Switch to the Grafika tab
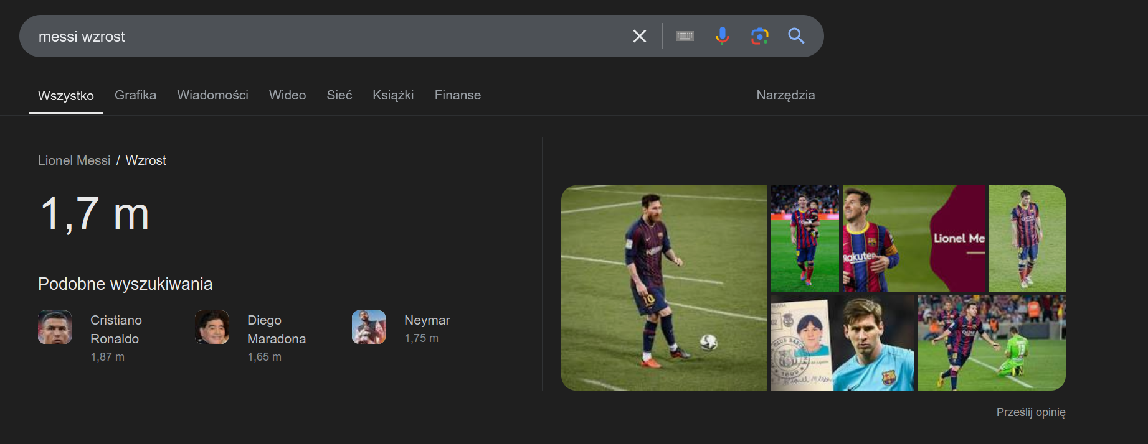The height and width of the screenshot is (444, 1148). point(135,95)
